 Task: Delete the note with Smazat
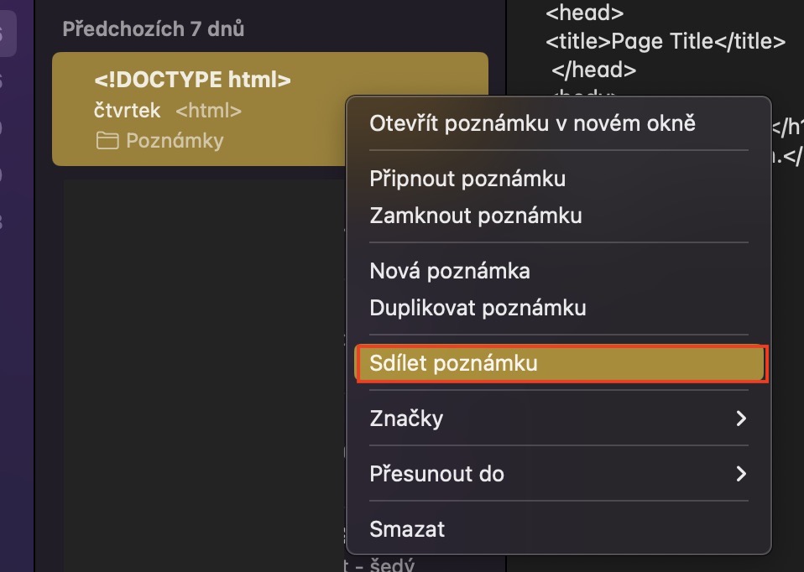pyautogui.click(x=407, y=529)
